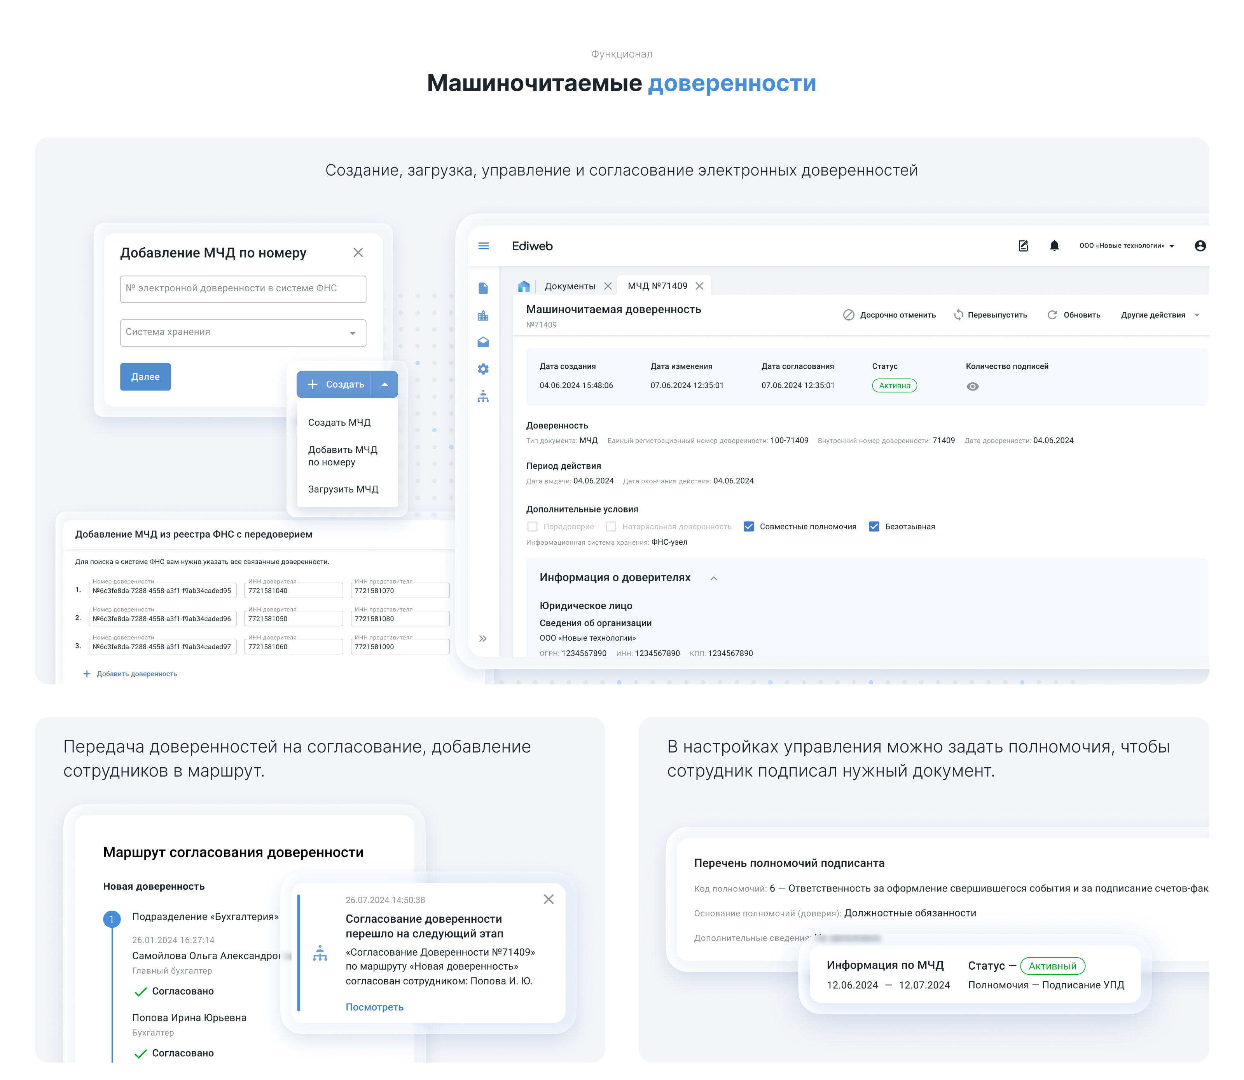Close the МЧД №71409 tab
The width and height of the screenshot is (1244, 1080).
click(x=699, y=286)
